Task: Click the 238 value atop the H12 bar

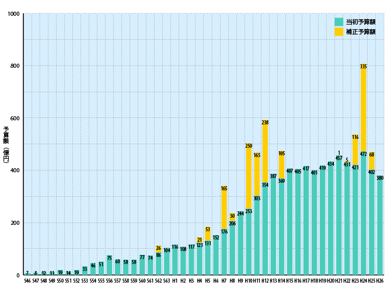Action: pyautogui.click(x=265, y=122)
